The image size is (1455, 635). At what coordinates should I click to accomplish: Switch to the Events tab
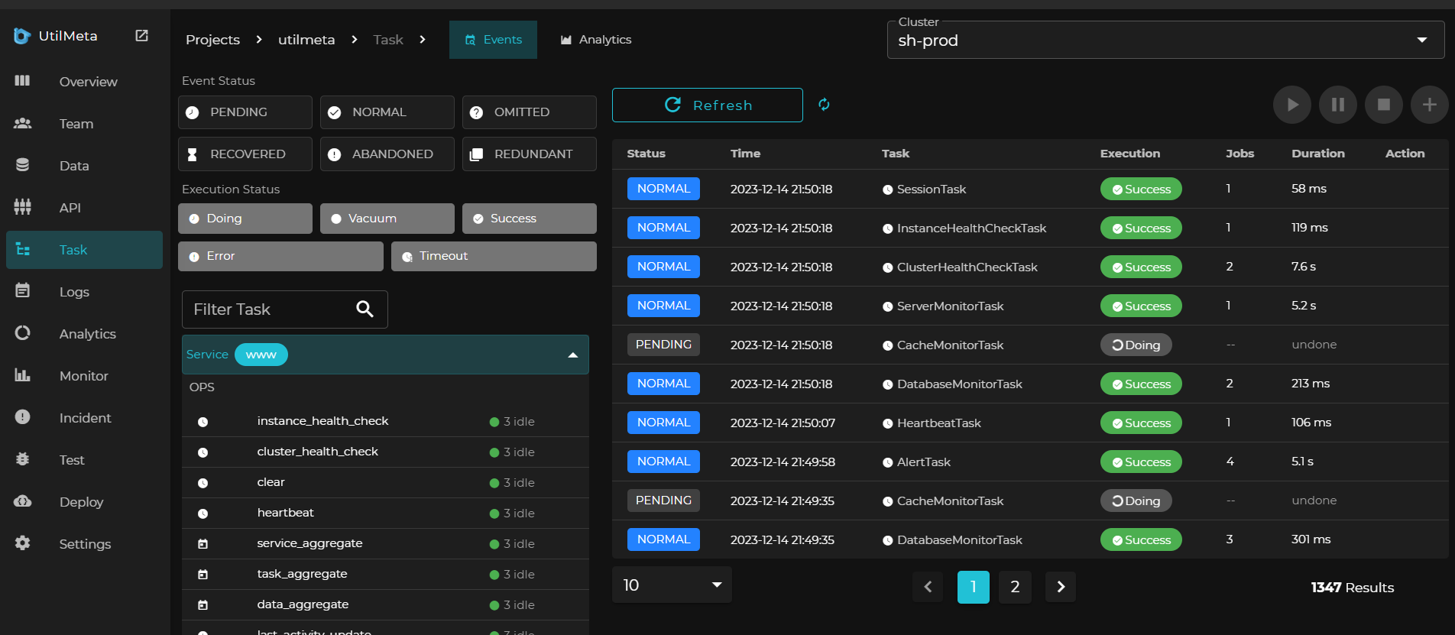(493, 40)
